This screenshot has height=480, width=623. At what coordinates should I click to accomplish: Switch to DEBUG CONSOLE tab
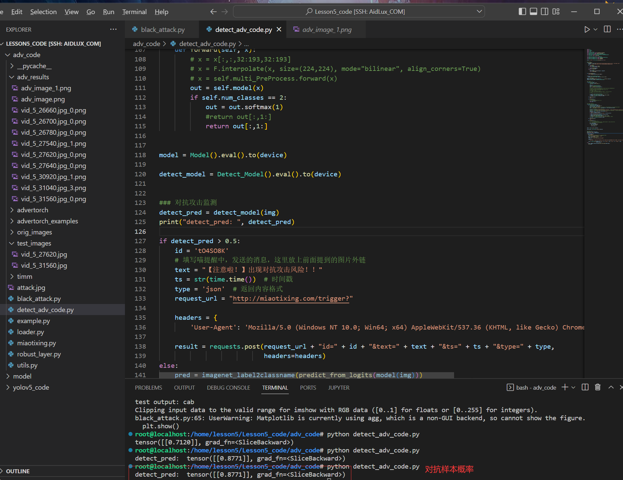point(228,388)
